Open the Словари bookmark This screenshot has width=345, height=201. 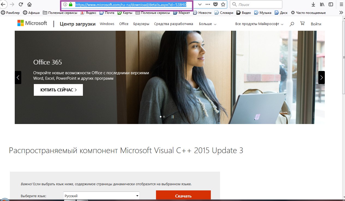point(224,13)
